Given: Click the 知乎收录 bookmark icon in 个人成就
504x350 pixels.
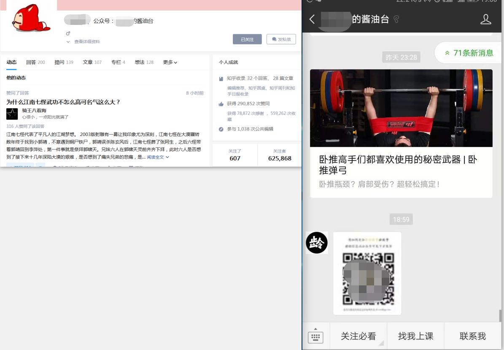Looking at the screenshot, I should (x=221, y=78).
